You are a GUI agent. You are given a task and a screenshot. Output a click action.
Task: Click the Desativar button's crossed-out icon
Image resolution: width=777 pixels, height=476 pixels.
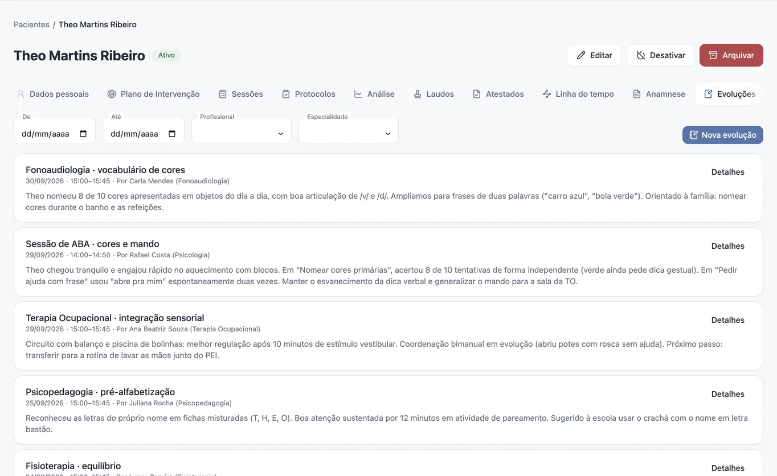coord(641,55)
